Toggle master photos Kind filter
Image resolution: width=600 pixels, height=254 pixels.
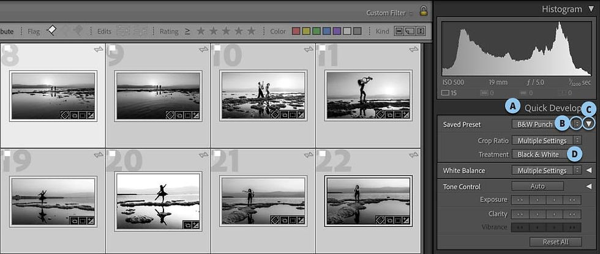pyautogui.click(x=399, y=31)
